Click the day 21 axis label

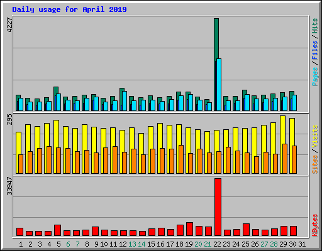208,244
